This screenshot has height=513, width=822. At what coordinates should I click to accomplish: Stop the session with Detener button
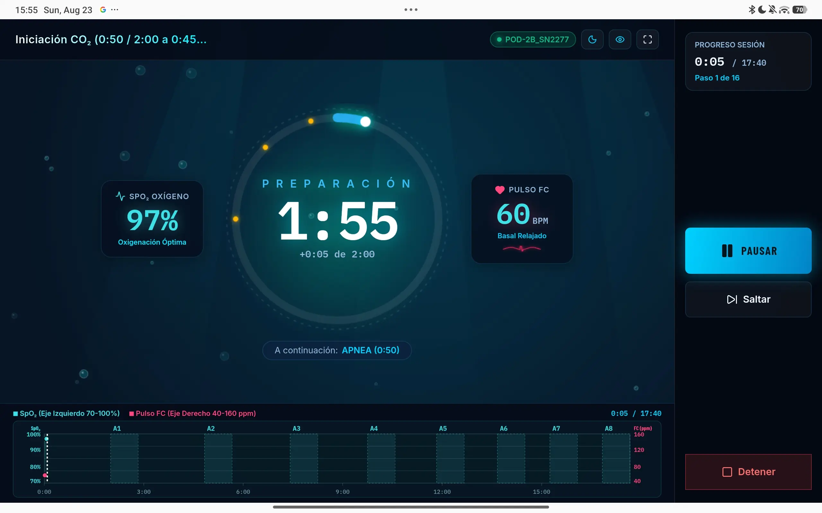[x=748, y=472]
